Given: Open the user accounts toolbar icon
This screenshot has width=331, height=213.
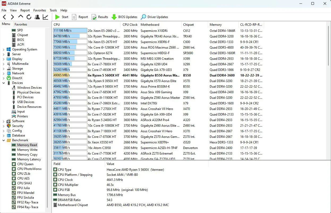Looking at the screenshot, I should coord(37,17).
